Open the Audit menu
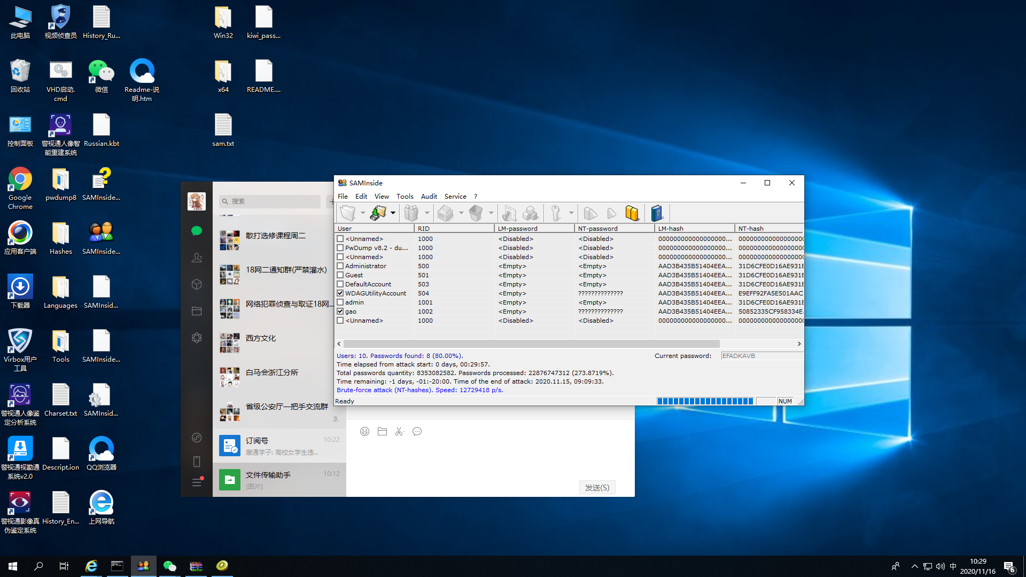 click(429, 197)
